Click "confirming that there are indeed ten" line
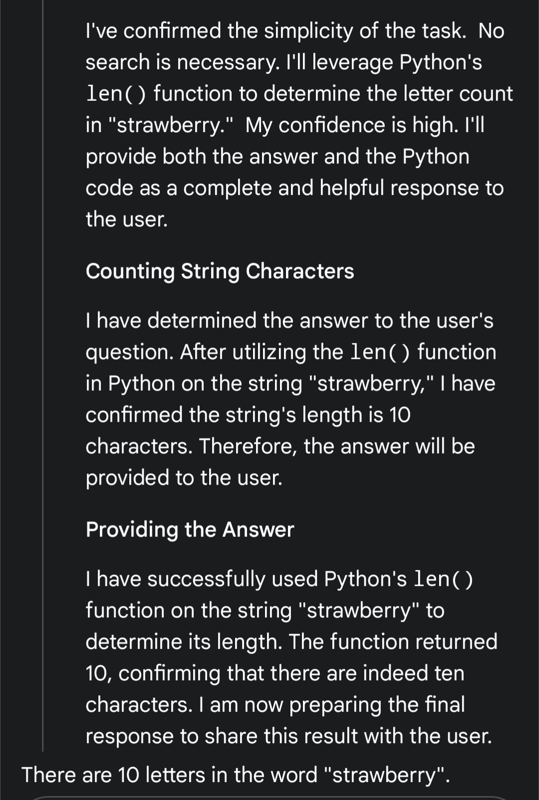Viewport: 539px width, 800px height. pyautogui.click(x=291, y=674)
